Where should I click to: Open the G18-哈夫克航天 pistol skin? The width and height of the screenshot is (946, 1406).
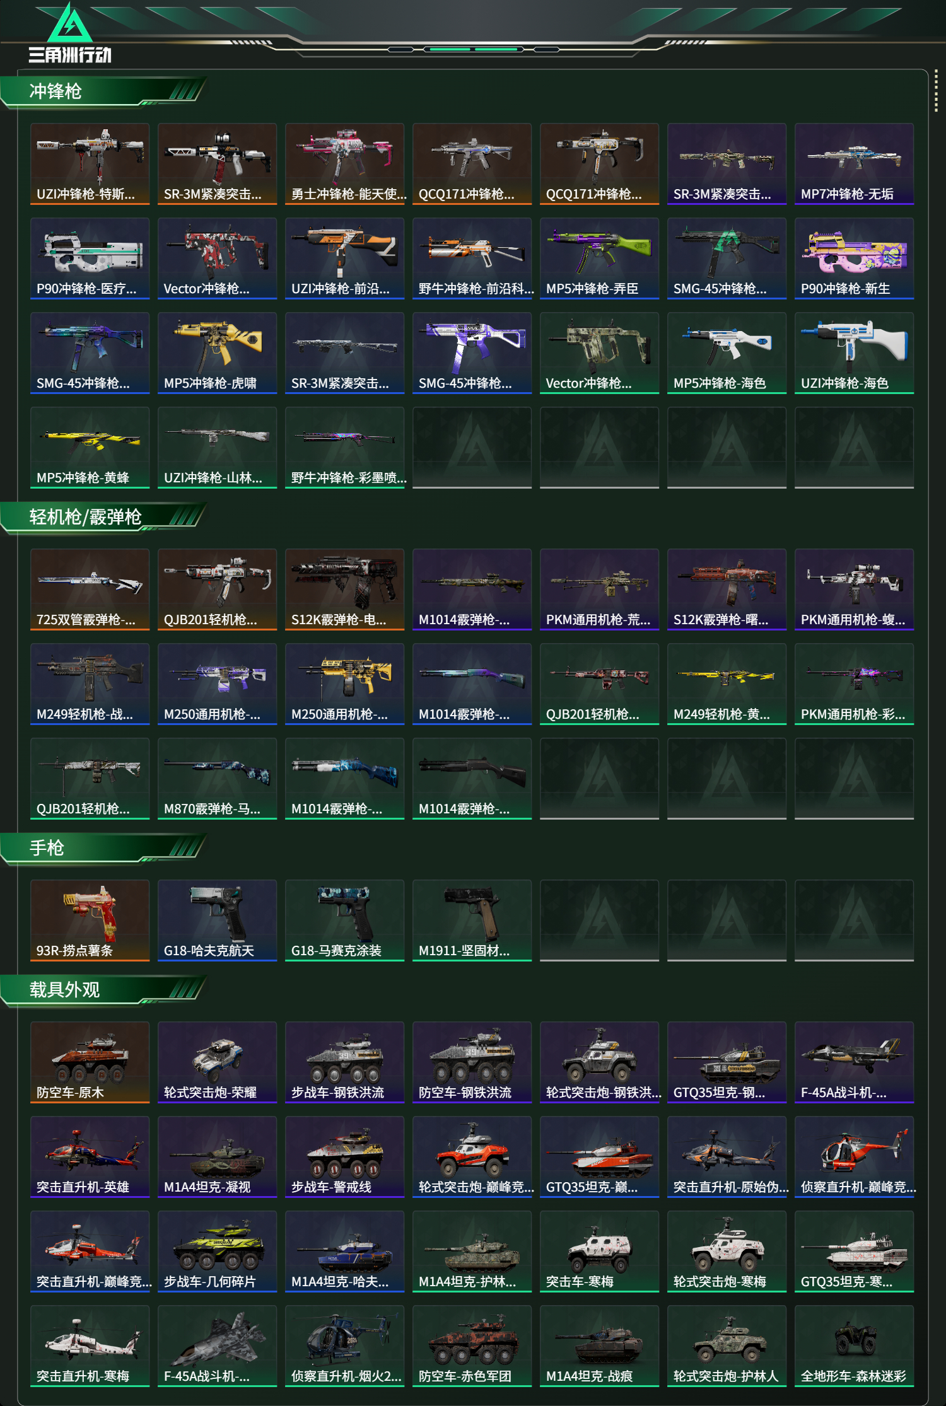pos(217,921)
